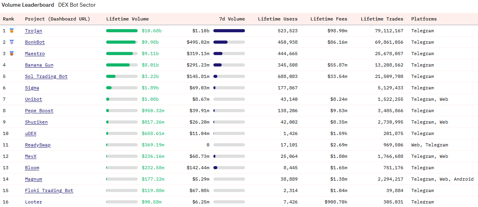Select the 79,112,167 lifetime trades cell

tap(389, 31)
